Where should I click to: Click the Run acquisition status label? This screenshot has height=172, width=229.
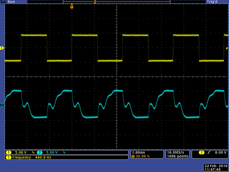pos(11,2)
